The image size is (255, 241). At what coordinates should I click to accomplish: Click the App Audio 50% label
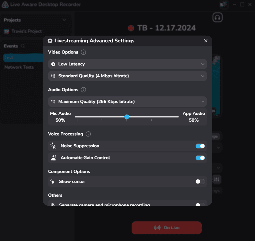pos(194,117)
